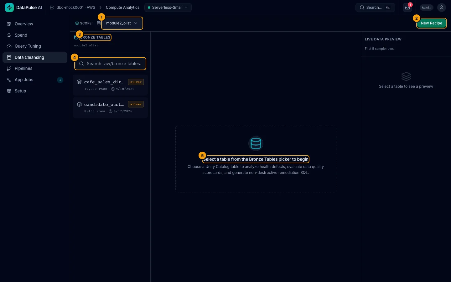Image resolution: width=451 pixels, height=282 pixels.
Task: Click the App Jobs count badge
Action: tap(60, 80)
